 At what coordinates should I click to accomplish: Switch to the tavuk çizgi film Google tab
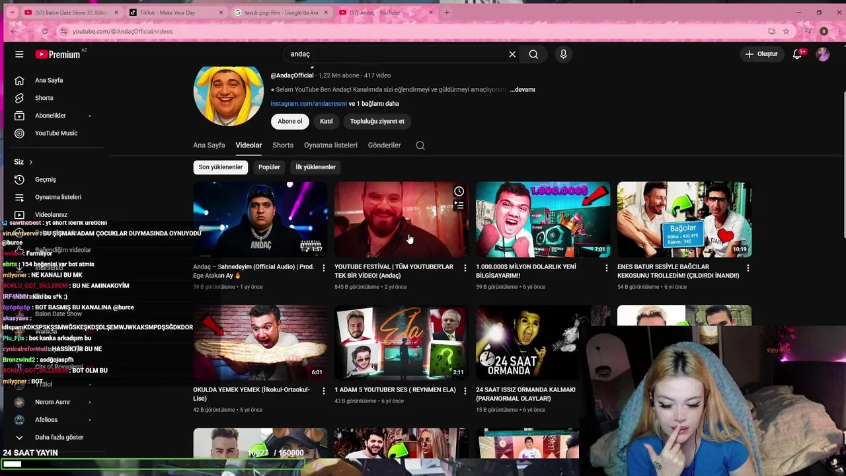click(280, 13)
